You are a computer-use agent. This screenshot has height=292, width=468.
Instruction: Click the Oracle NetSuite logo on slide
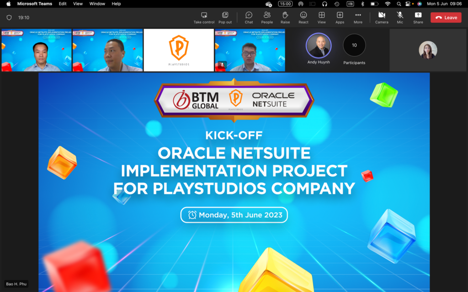point(273,100)
